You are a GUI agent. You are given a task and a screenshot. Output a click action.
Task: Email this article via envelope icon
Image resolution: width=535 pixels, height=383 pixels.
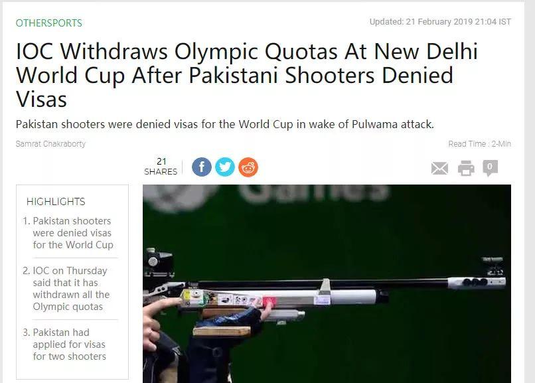click(439, 168)
